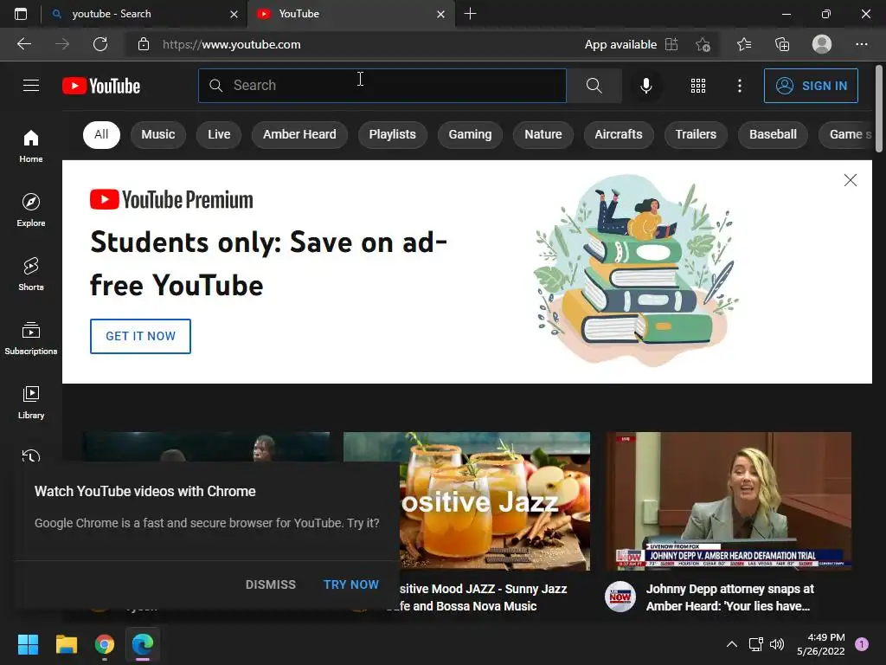Refresh the page
The image size is (886, 665).
[x=100, y=44]
